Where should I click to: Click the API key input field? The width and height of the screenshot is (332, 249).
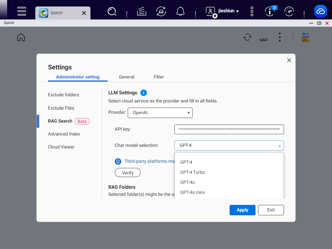point(229,129)
